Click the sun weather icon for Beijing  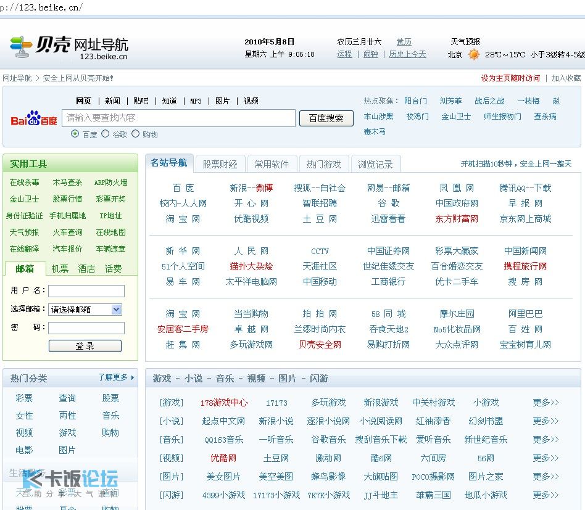(473, 54)
